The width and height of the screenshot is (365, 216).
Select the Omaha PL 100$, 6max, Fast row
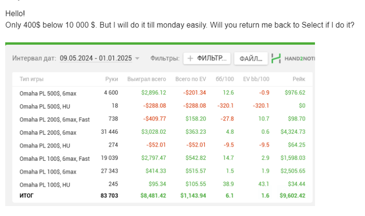coord(54,158)
